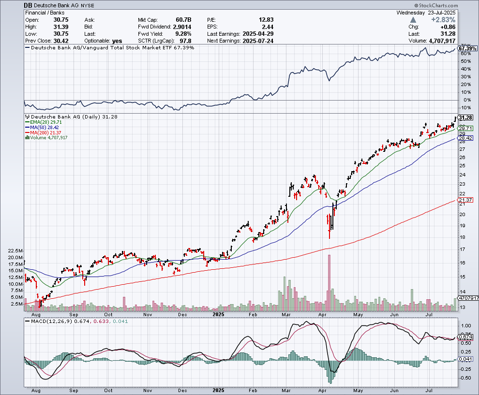
Task: Click the blue MA(50) line swatch in legend
Action: 27,127
